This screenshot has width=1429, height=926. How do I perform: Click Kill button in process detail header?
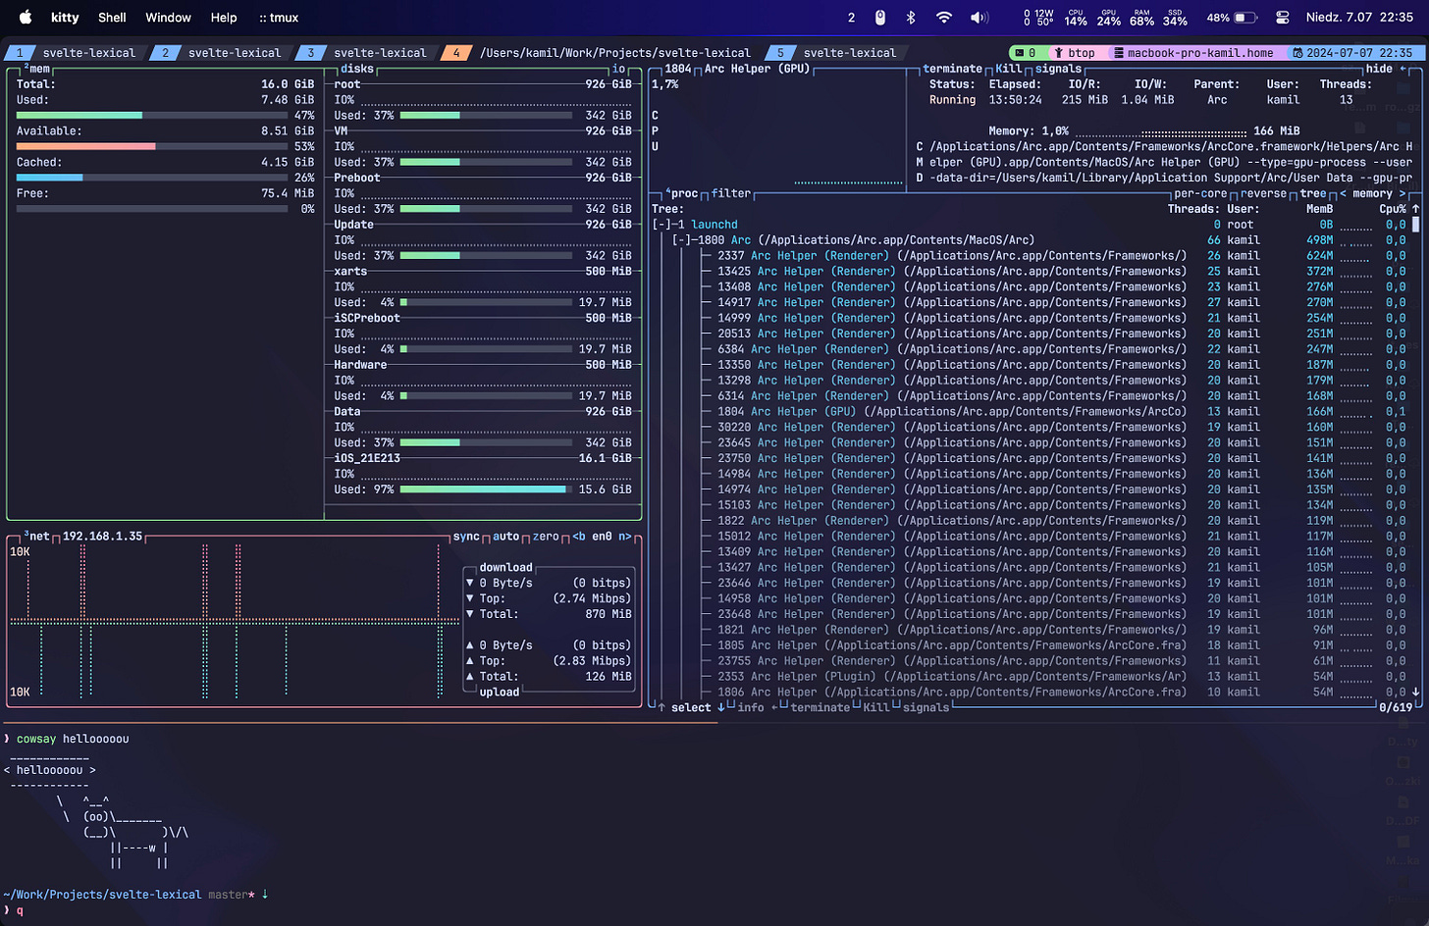pos(1009,69)
